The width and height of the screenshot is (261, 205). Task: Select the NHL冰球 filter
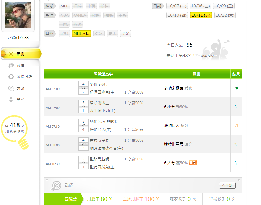pyautogui.click(x=82, y=34)
